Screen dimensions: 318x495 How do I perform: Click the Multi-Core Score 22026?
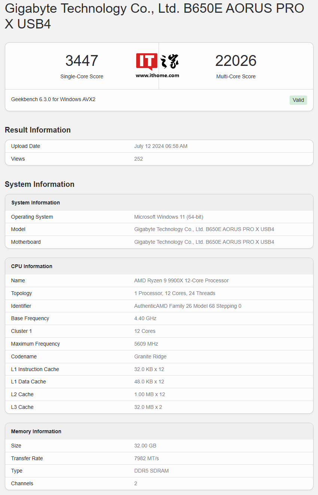point(236,61)
